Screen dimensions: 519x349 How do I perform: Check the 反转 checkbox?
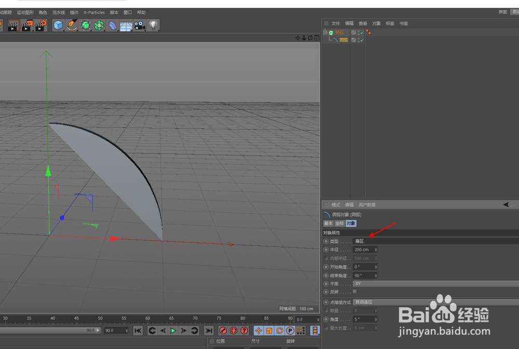point(355,292)
